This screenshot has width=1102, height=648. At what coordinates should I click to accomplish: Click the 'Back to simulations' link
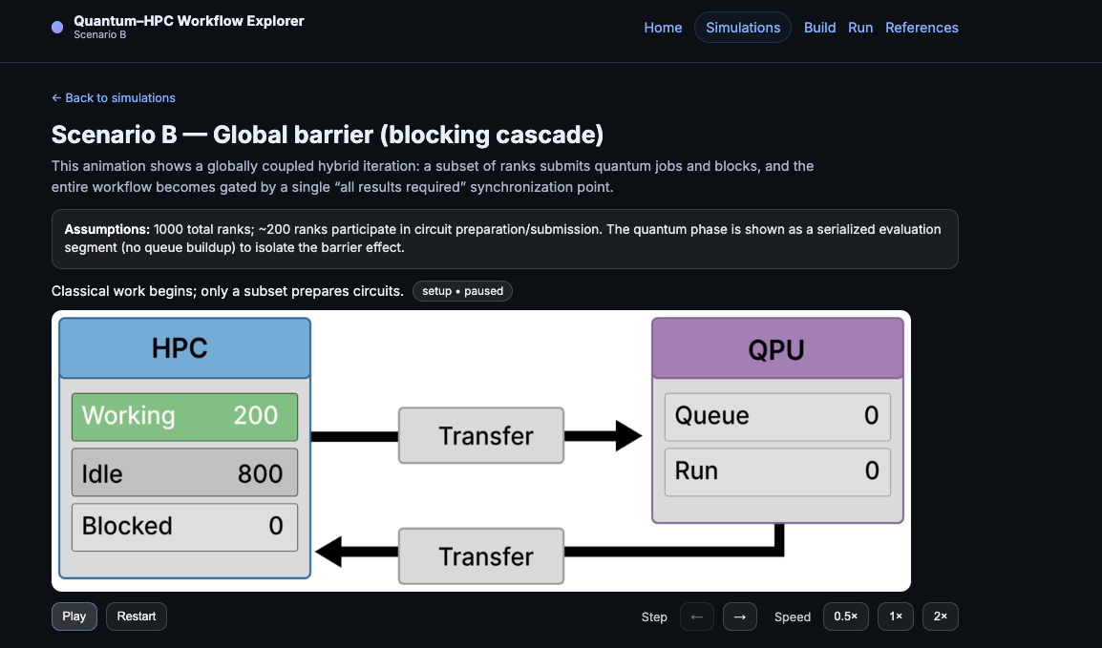[x=120, y=97]
